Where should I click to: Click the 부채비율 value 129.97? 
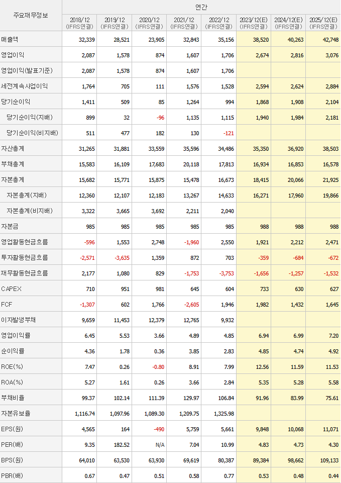pos(191,398)
